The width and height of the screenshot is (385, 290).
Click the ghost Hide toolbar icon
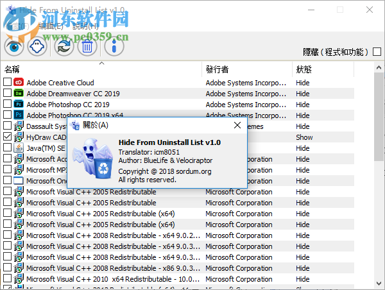tap(37, 46)
